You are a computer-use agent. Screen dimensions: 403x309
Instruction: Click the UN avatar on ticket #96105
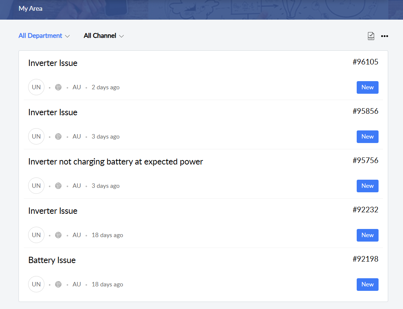pos(36,87)
